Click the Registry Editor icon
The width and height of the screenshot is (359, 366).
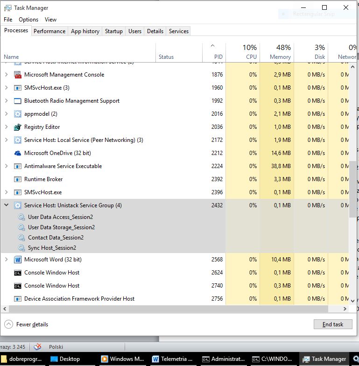pos(18,127)
